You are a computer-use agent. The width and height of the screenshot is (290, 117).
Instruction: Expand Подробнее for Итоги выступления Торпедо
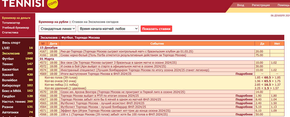click(x=244, y=74)
